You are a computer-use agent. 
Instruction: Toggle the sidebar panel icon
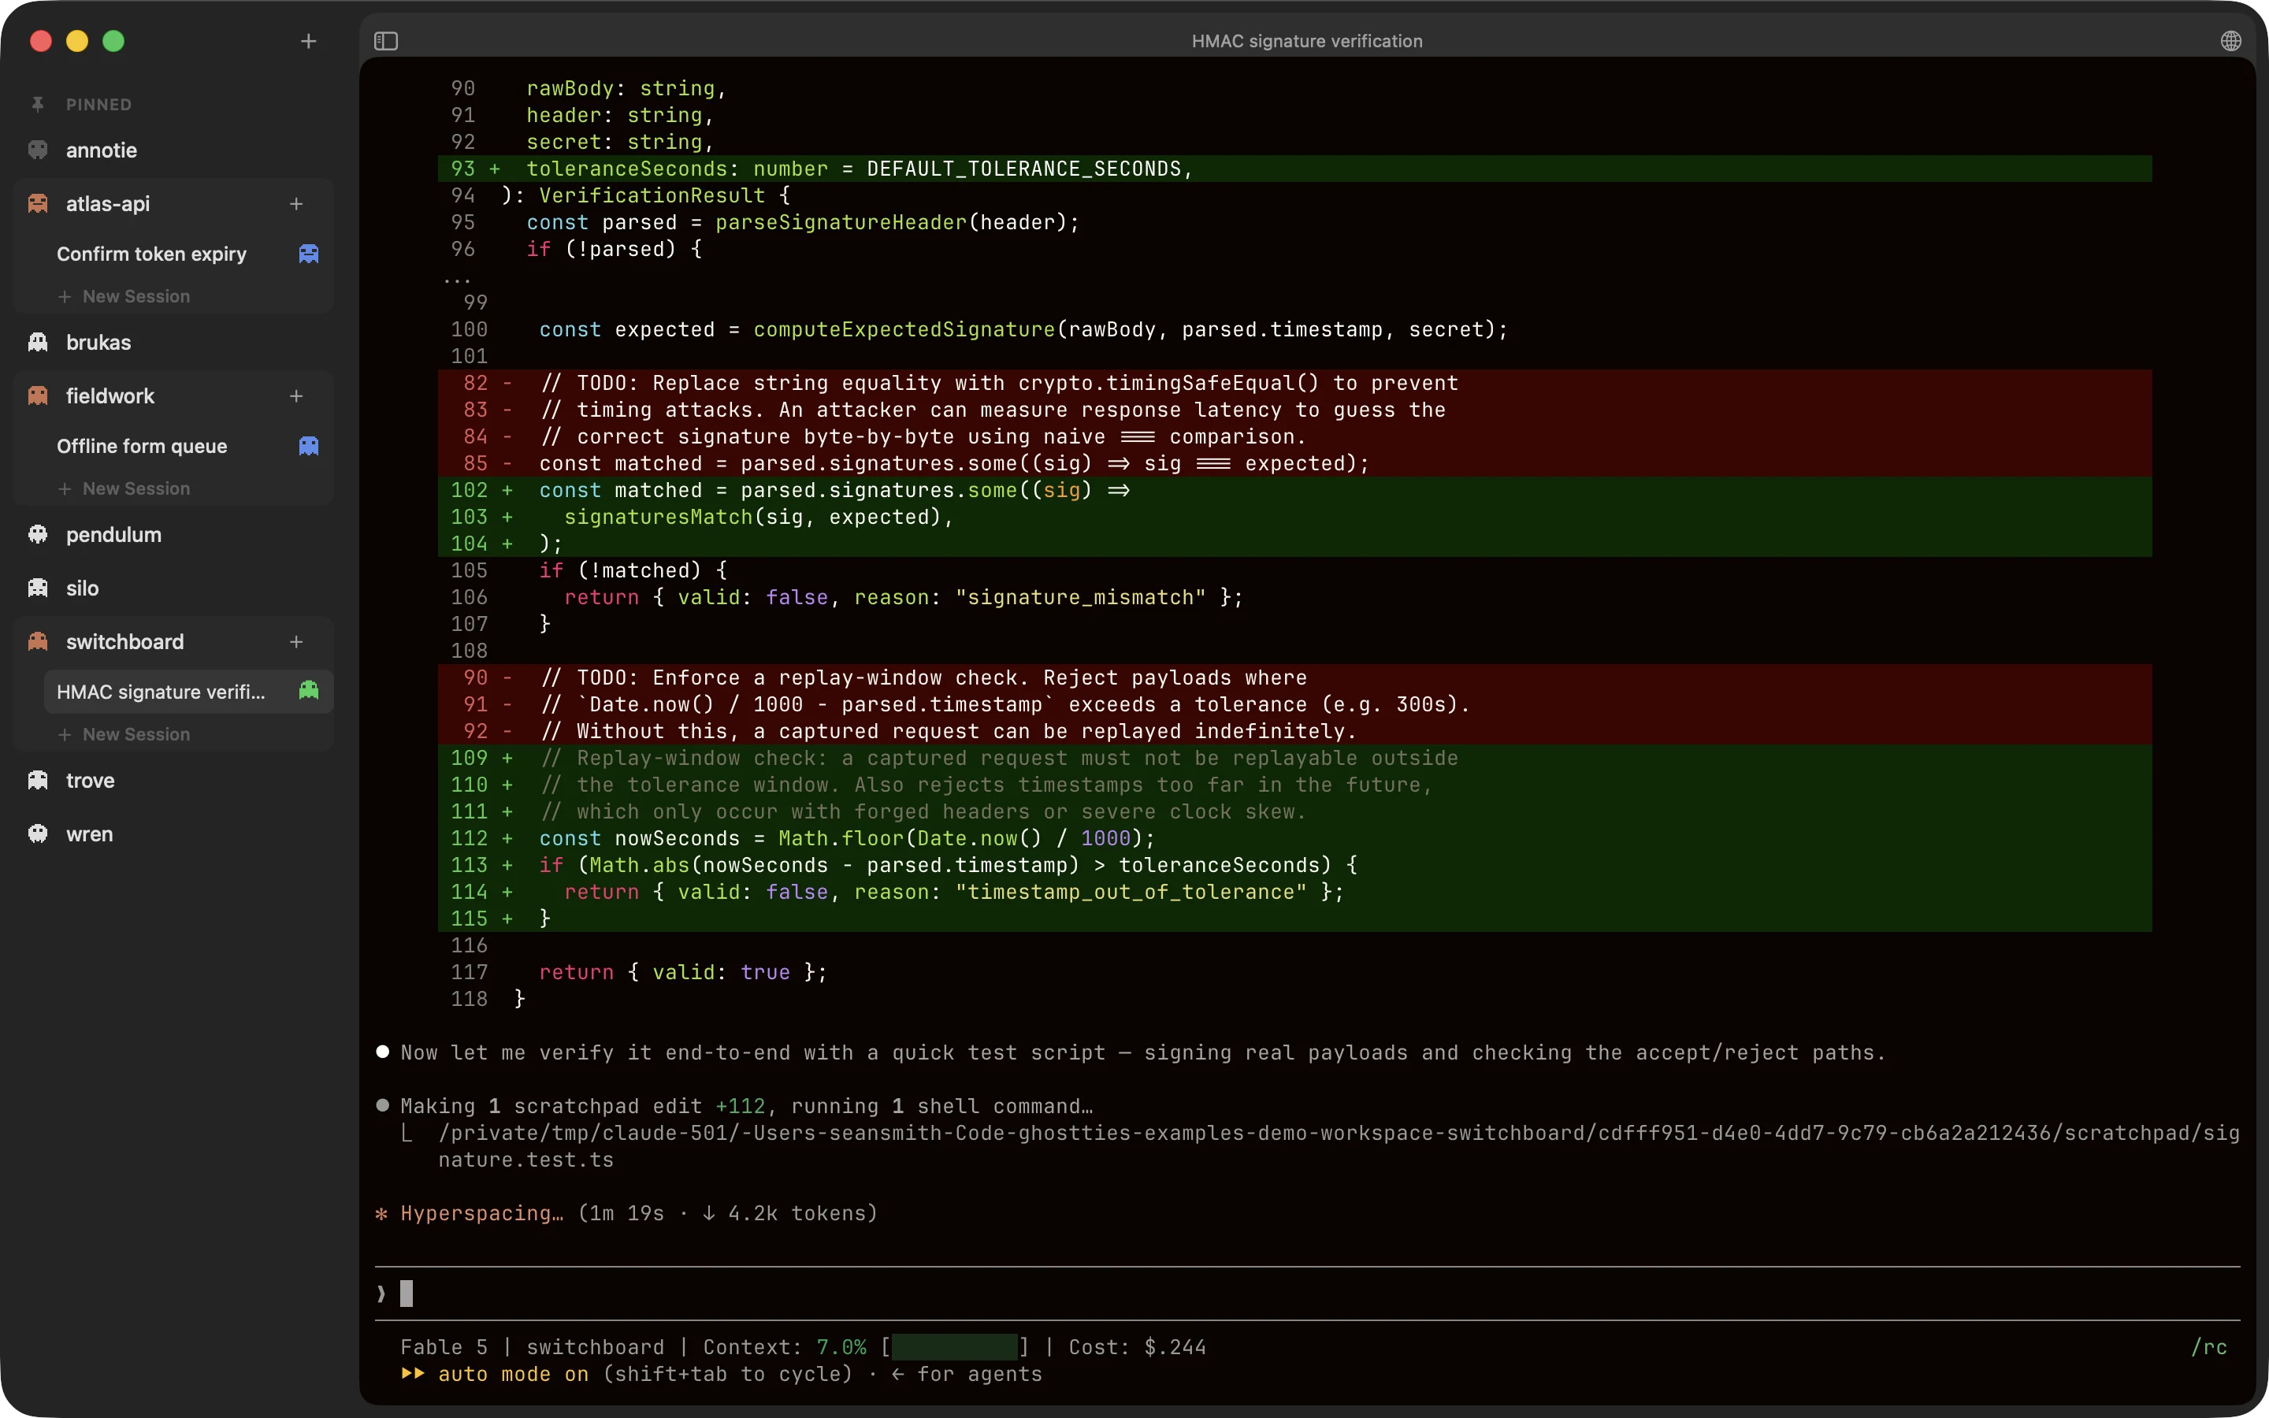pyautogui.click(x=386, y=41)
